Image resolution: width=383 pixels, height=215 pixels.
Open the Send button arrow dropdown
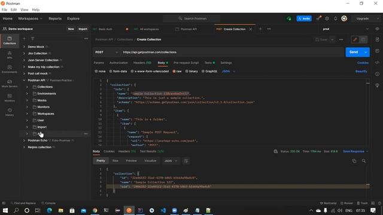(366, 52)
